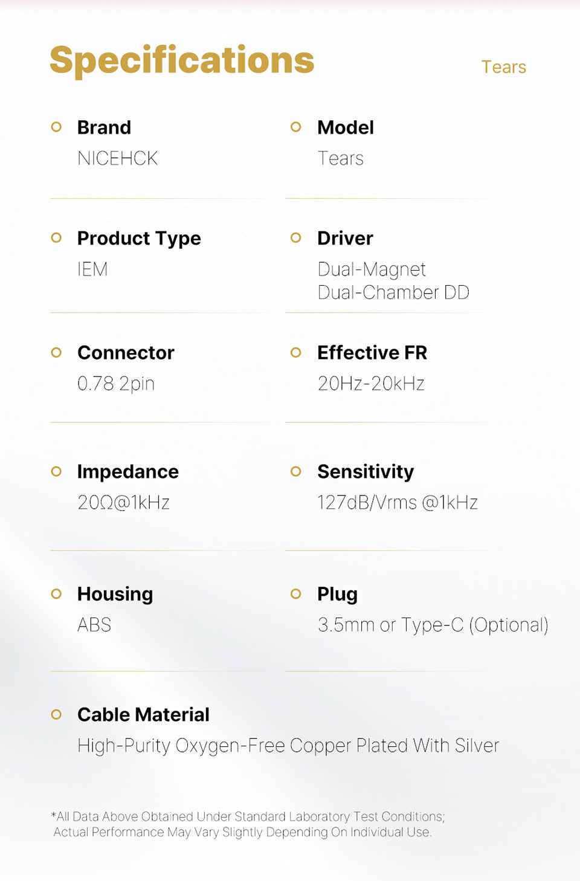This screenshot has height=881, width=580.
Task: Click the High-Purity Oxygen-Free Copper cable description
Action: tap(288, 746)
